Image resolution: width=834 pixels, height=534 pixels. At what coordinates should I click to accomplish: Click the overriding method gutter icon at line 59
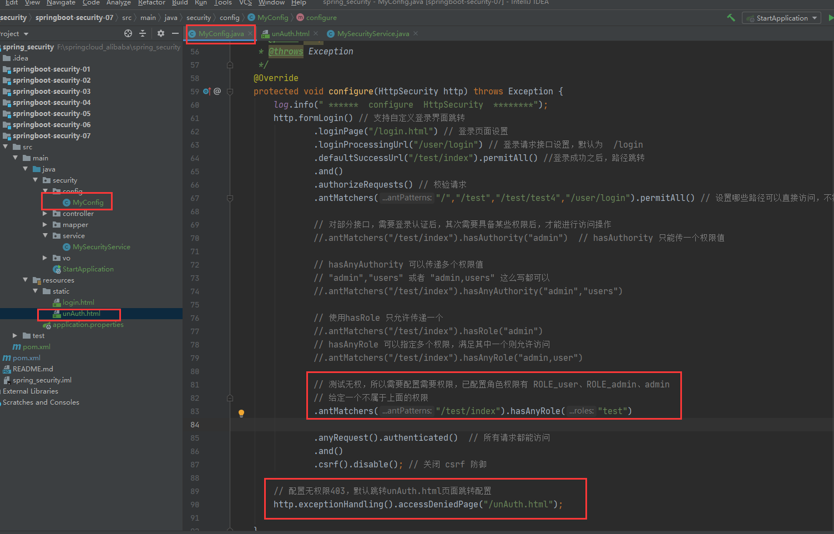[206, 91]
